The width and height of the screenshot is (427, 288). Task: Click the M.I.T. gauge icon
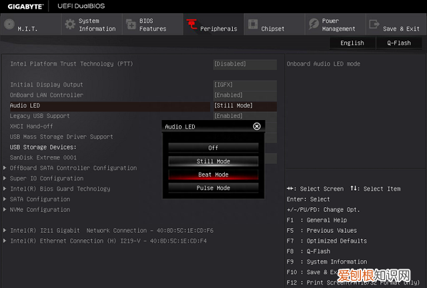9,25
